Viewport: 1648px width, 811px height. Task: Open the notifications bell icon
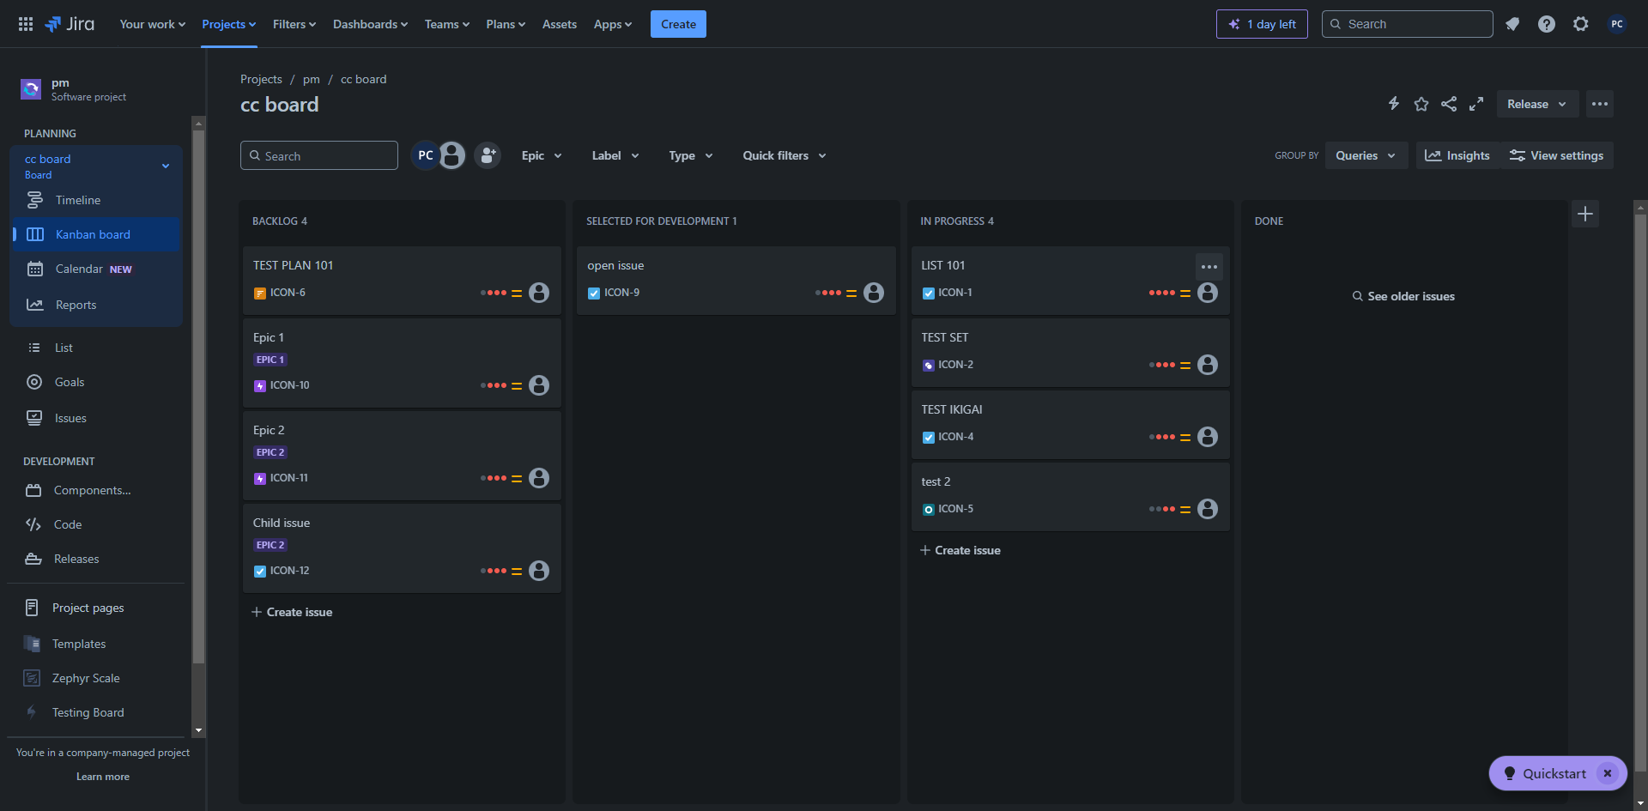tap(1512, 24)
